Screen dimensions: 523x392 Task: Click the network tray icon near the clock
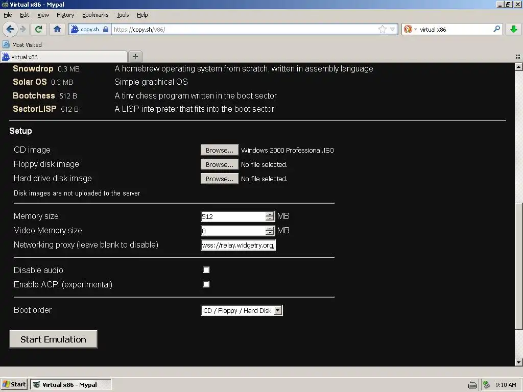click(487, 385)
